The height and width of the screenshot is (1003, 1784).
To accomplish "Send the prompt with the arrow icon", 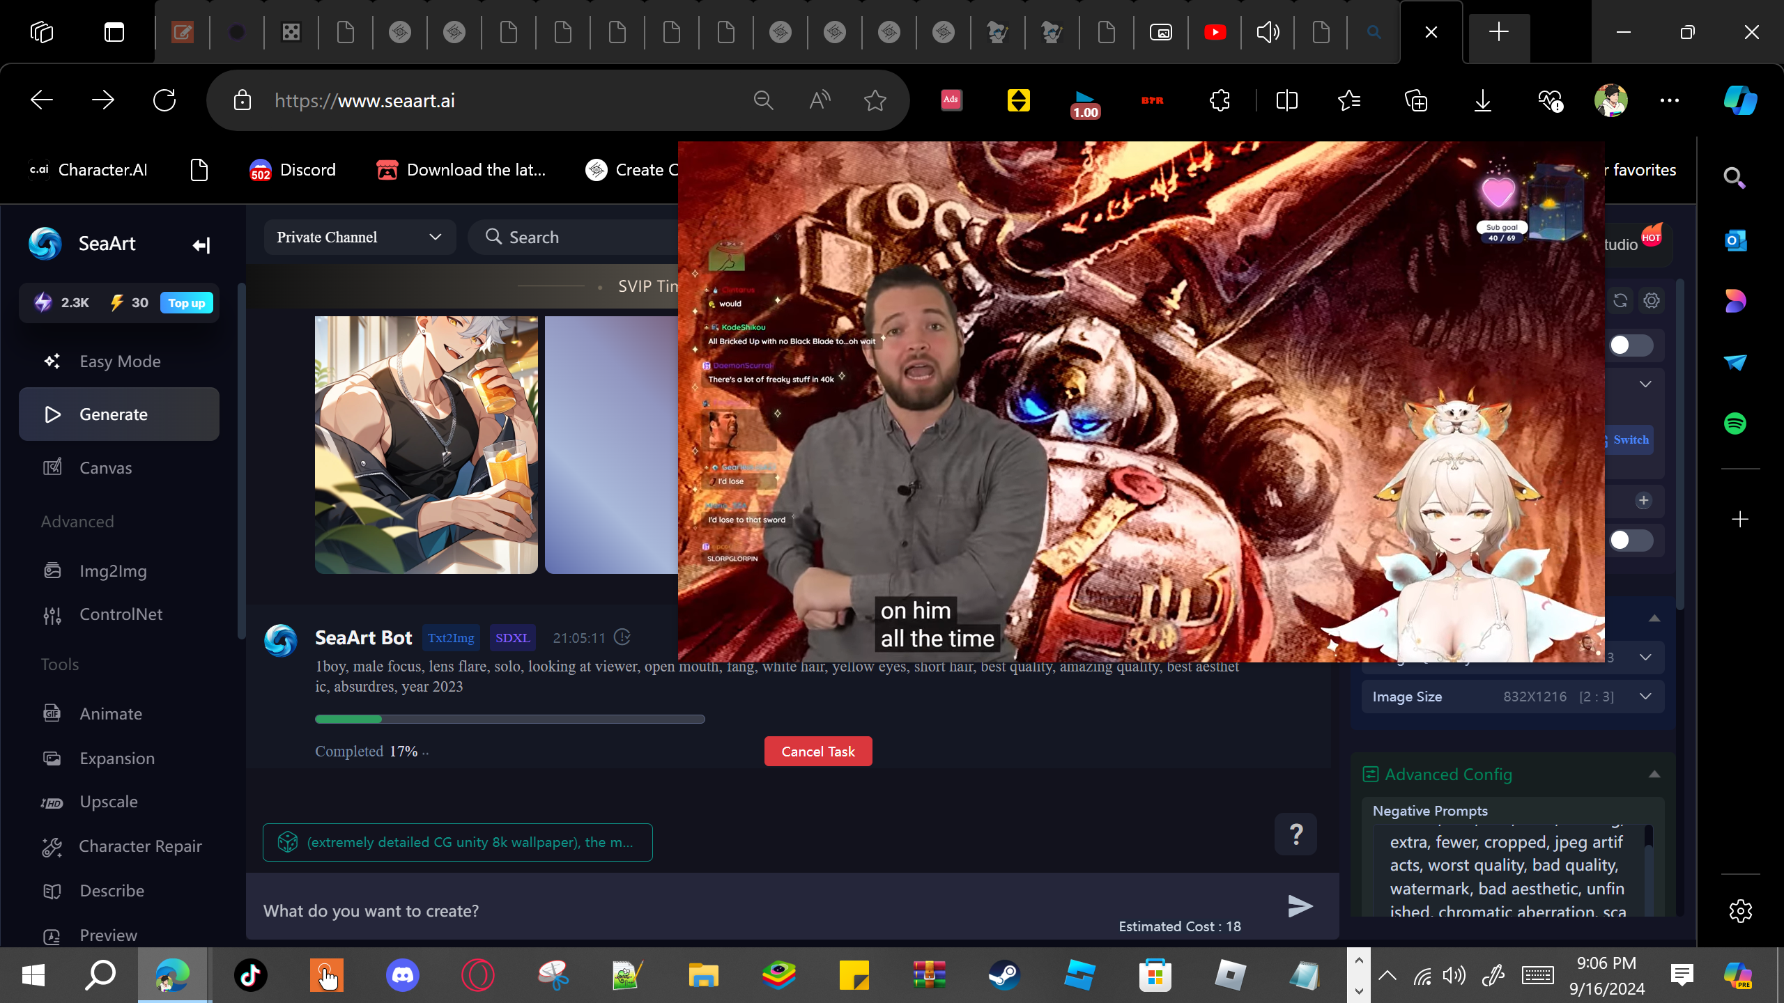I will coord(1300,906).
